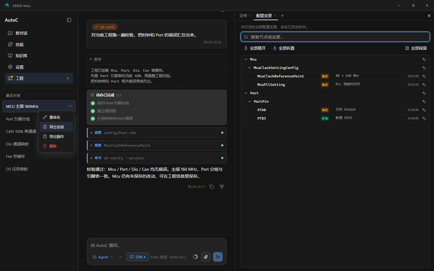Click 全部保留 keep all button
Image resolution: width=434 pixels, height=271 pixels.
pyautogui.click(x=416, y=48)
